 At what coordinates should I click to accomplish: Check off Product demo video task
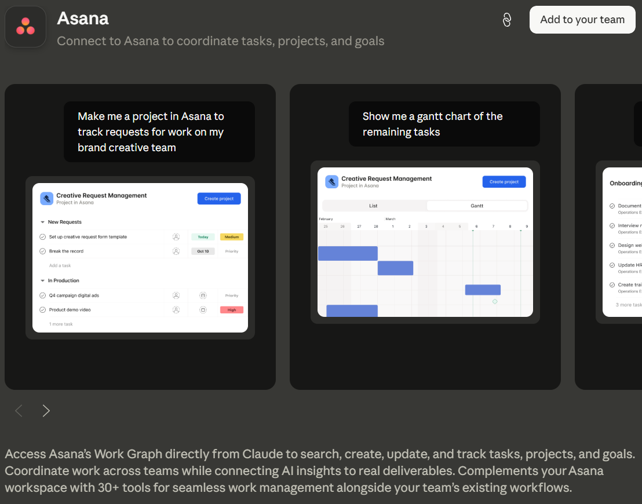[x=42, y=310]
